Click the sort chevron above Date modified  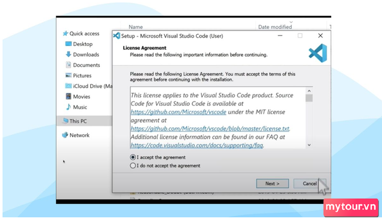pos(291,22)
